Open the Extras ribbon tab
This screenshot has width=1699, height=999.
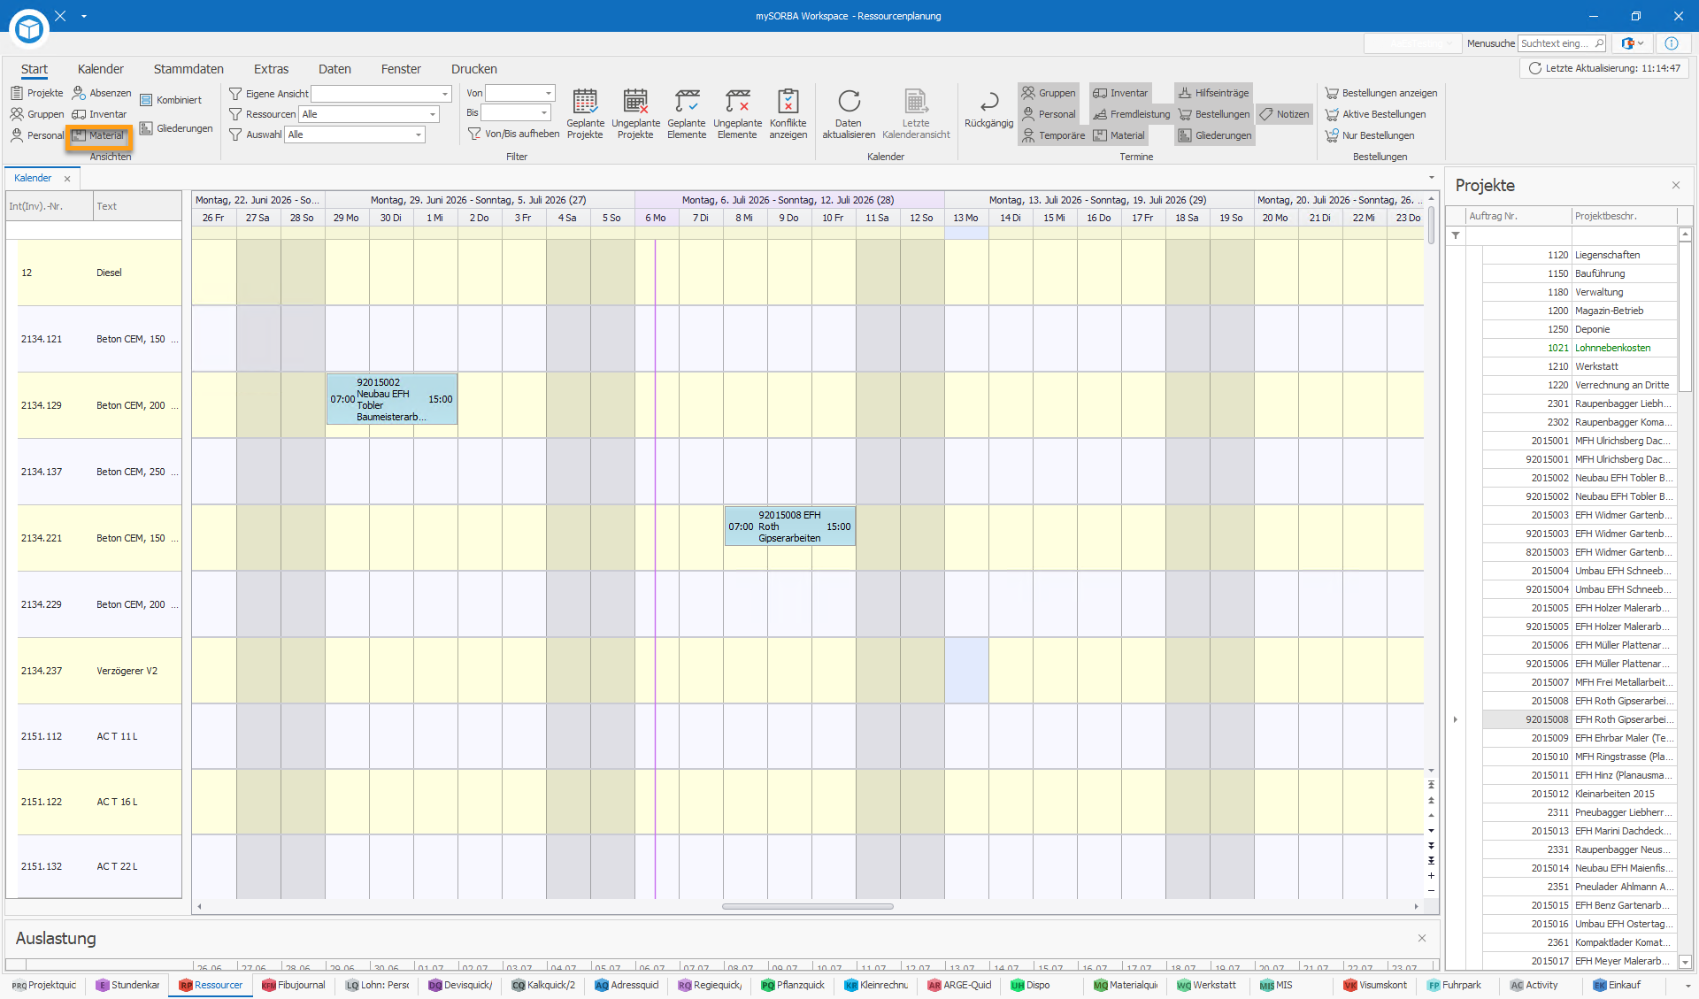point(271,69)
